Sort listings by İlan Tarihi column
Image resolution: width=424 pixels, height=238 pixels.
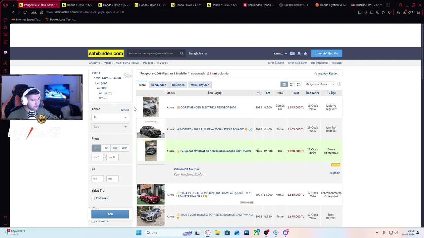click(312, 93)
